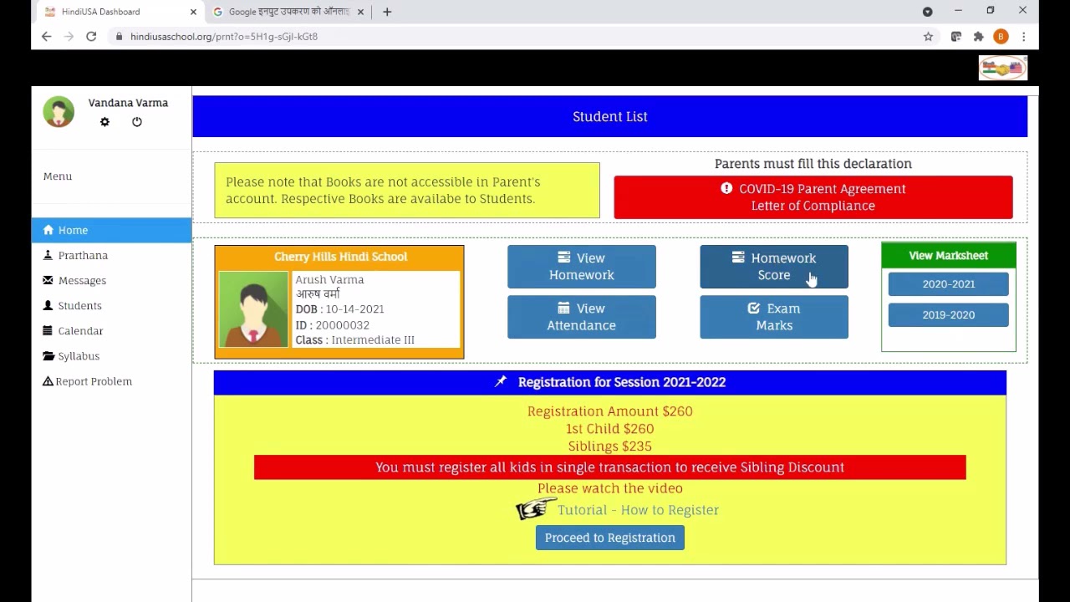This screenshot has height=602, width=1070.
Task: Click the pointing hand icon beside the tutorial link
Action: click(x=536, y=508)
